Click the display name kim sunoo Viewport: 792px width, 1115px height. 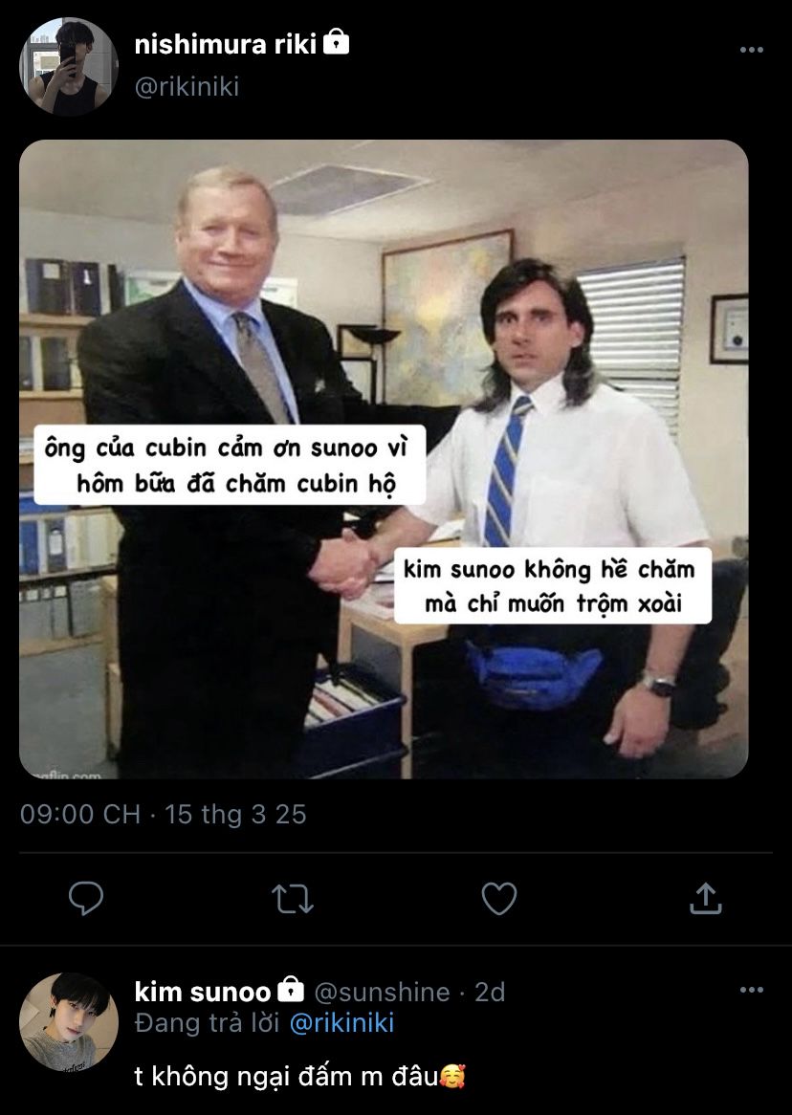click(x=203, y=992)
